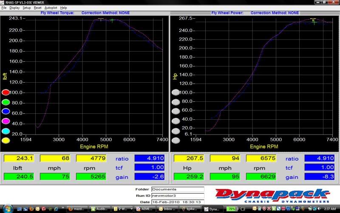
Task: Click the Run ID field newmotor3
Action: pyautogui.click(x=178, y=196)
